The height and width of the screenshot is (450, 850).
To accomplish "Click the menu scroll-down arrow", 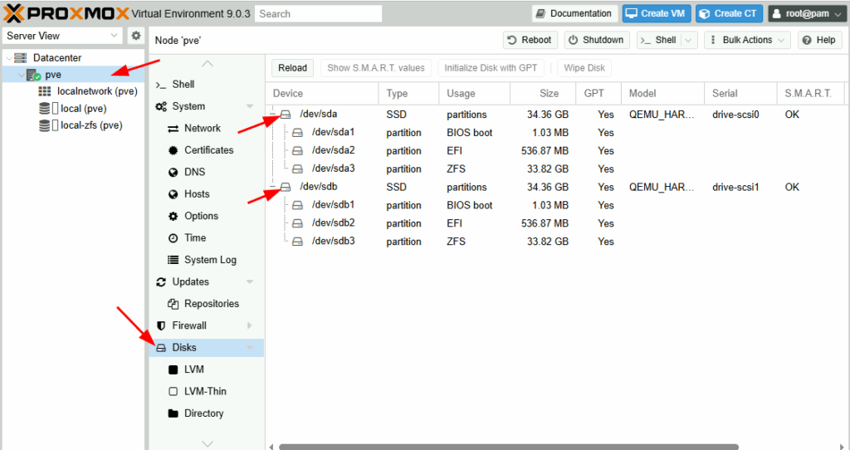I will (207, 443).
